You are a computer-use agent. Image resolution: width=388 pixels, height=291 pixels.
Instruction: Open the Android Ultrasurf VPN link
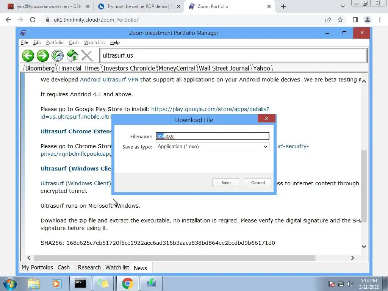109,80
